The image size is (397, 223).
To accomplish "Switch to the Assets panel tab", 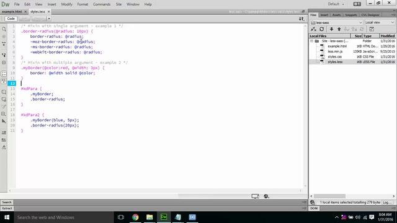I will (336, 15).
